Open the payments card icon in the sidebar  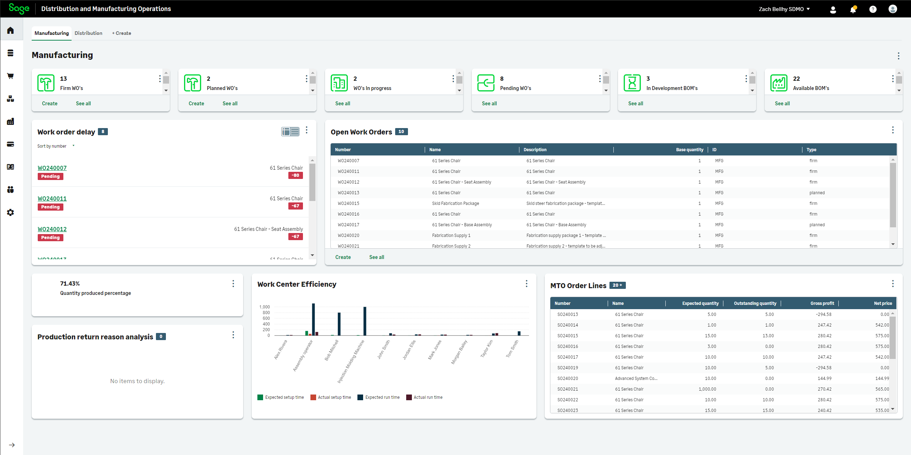click(10, 144)
